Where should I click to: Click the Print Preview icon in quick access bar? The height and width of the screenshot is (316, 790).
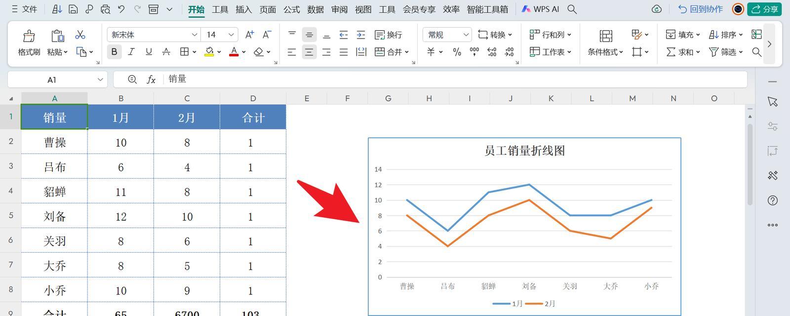coord(105,9)
